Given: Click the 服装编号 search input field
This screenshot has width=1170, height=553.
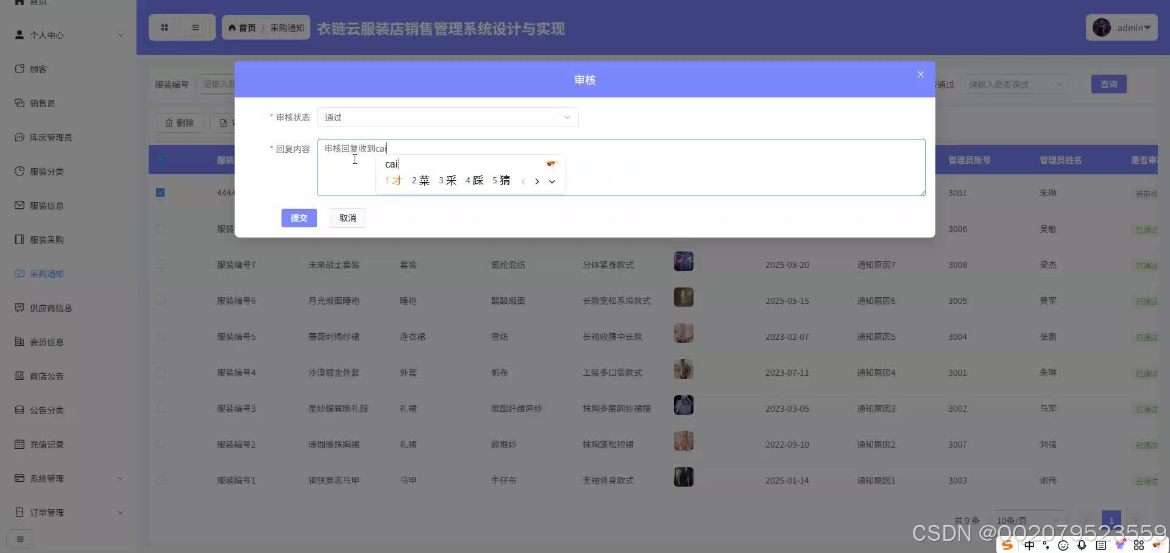Looking at the screenshot, I should (x=216, y=84).
